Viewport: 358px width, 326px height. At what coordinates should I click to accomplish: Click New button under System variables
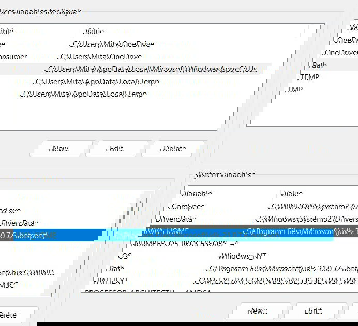tap(257, 311)
